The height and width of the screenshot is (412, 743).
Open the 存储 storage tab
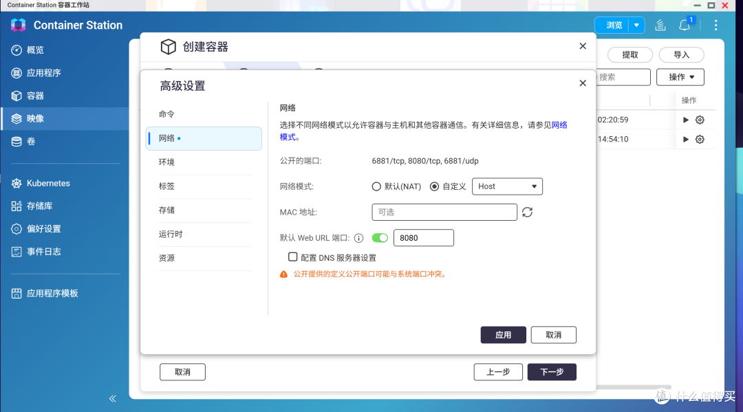(x=204, y=210)
